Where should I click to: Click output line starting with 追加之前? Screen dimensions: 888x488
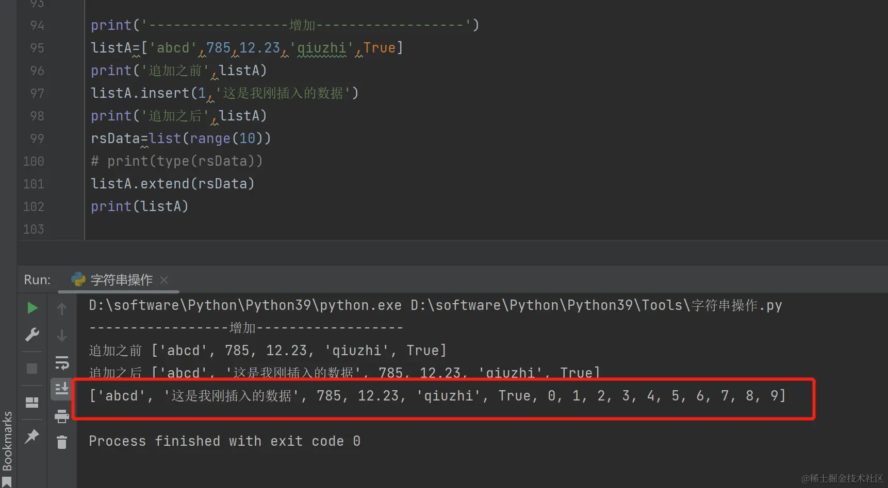(x=267, y=351)
